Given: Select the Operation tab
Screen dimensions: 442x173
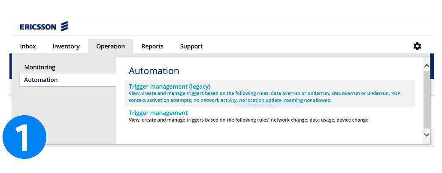Looking at the screenshot, I should point(111,46).
